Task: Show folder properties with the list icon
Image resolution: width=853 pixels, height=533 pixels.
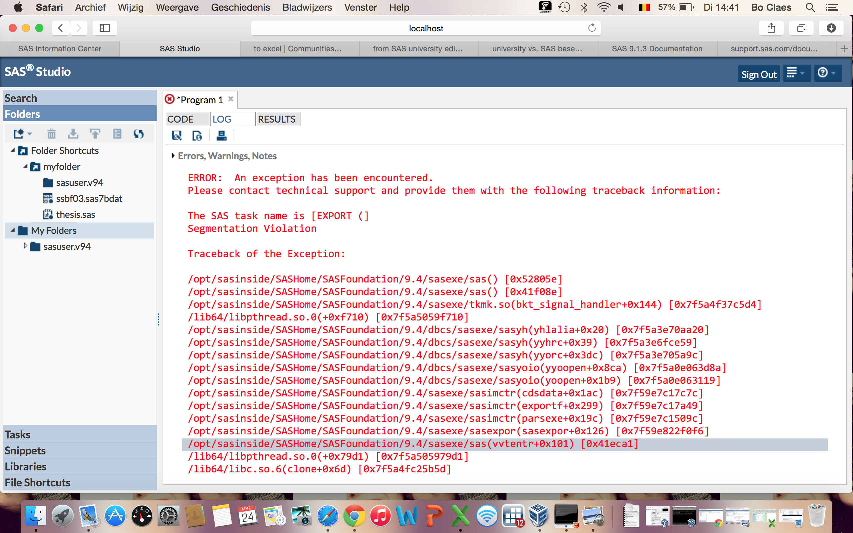Action: (x=117, y=134)
